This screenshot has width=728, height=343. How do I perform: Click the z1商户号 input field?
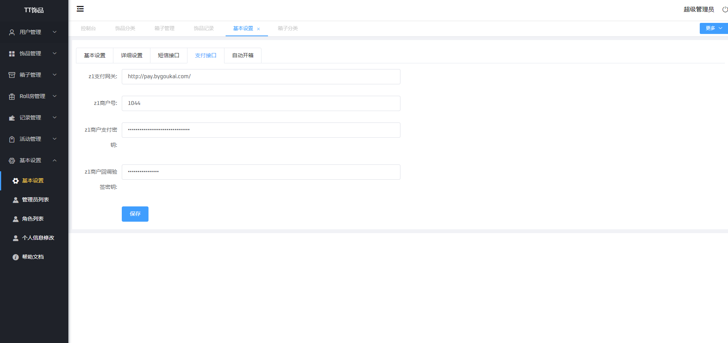coord(261,103)
